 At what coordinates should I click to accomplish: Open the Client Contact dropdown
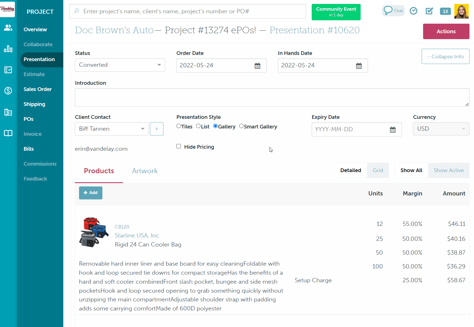pos(112,129)
